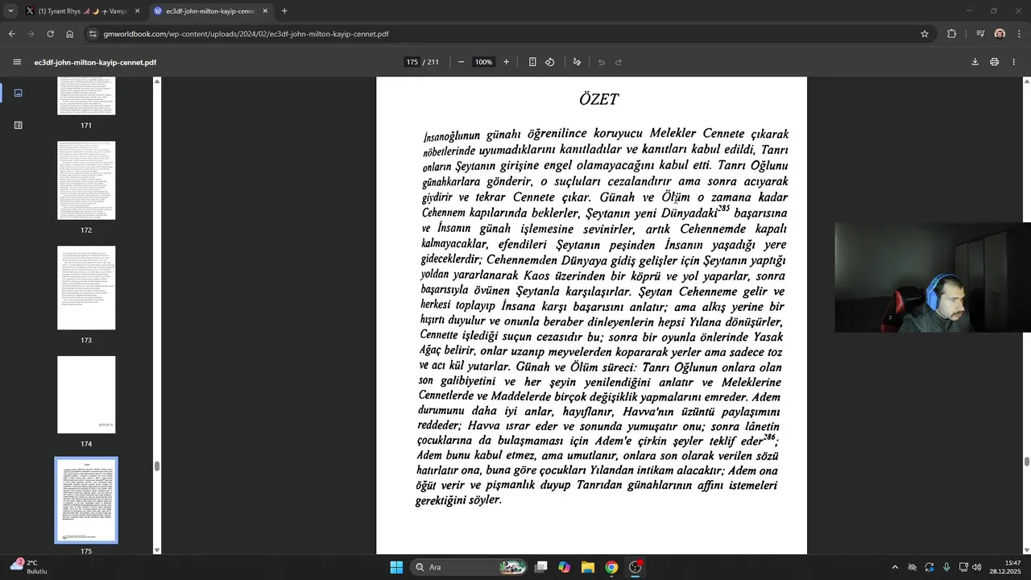Open Copilot from the taskbar

click(565, 567)
